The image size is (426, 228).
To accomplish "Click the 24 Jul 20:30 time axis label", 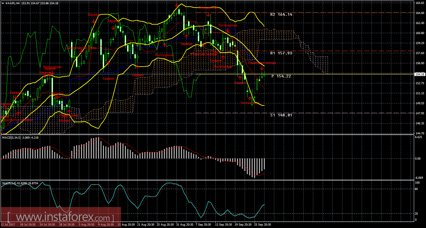I will coord(47,225).
